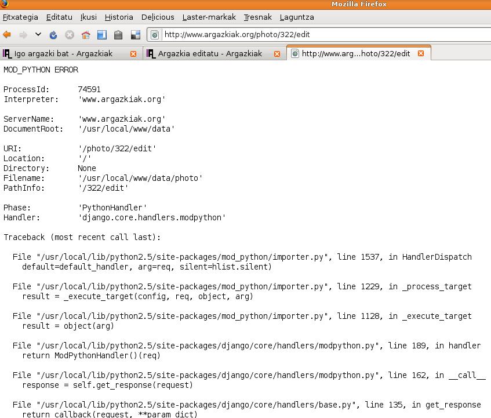Viewport: 491px width, 418px height.
Task: Click the site identity icon in the address bar
Action: tap(155, 34)
